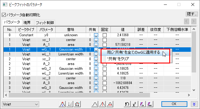Click the reset parameters (P arrow) icon
The height and width of the screenshot is (109, 200).
click(x=127, y=104)
